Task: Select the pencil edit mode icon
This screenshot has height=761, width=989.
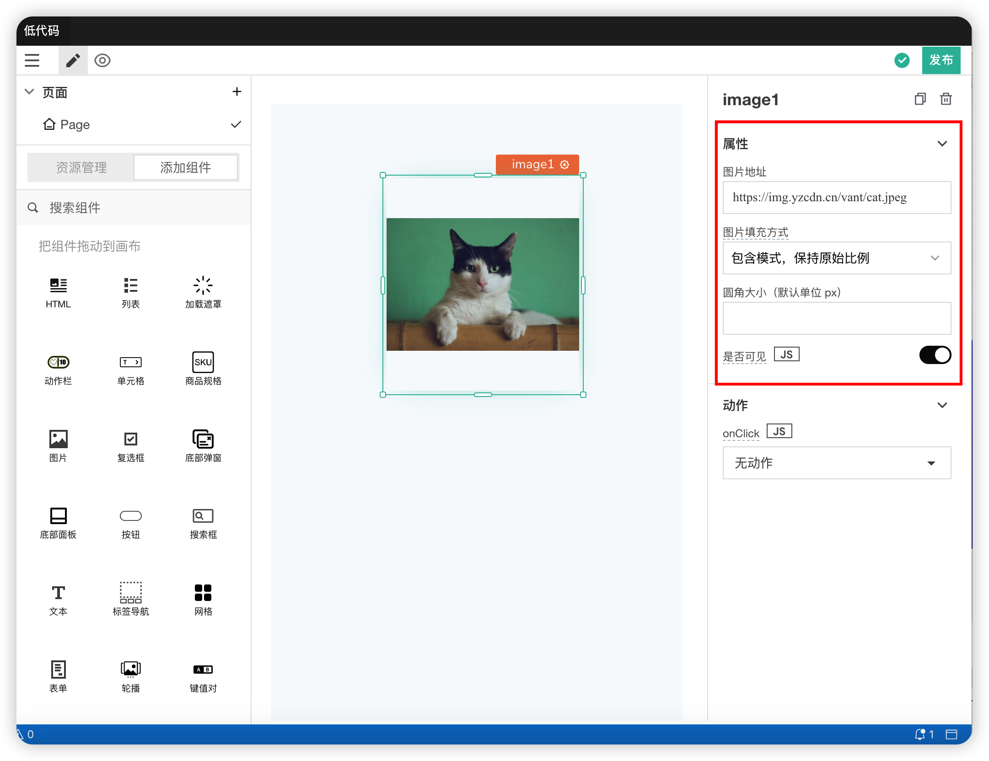Action: tap(73, 60)
